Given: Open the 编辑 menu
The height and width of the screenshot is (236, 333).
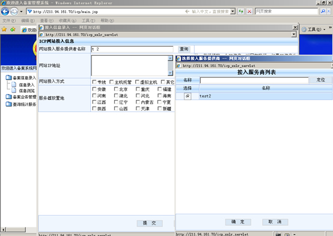Looking at the screenshot, I should (x=28, y=20).
